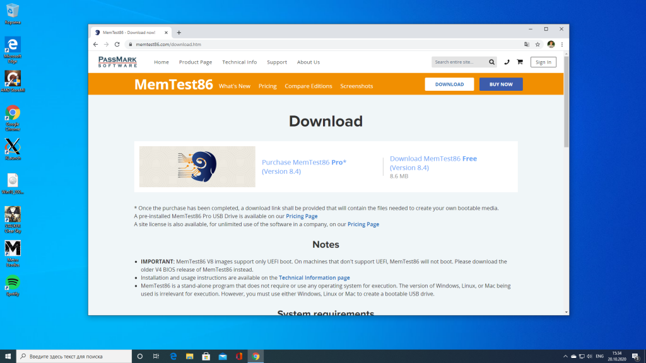Open the Chrome three-dot menu

click(x=561, y=45)
